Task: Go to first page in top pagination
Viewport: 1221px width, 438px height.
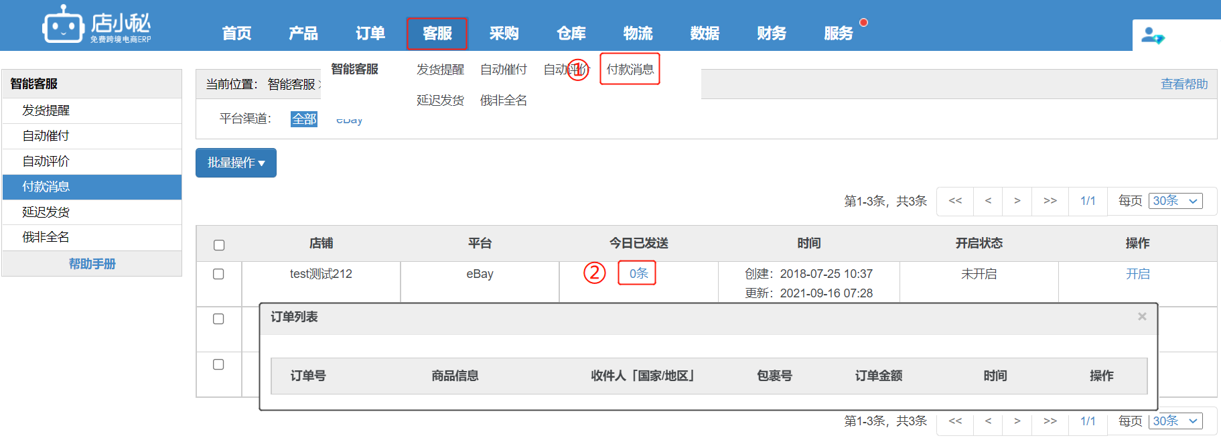Action: pyautogui.click(x=955, y=201)
